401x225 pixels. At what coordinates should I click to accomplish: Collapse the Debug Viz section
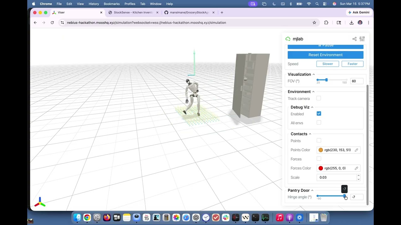pos(302,107)
